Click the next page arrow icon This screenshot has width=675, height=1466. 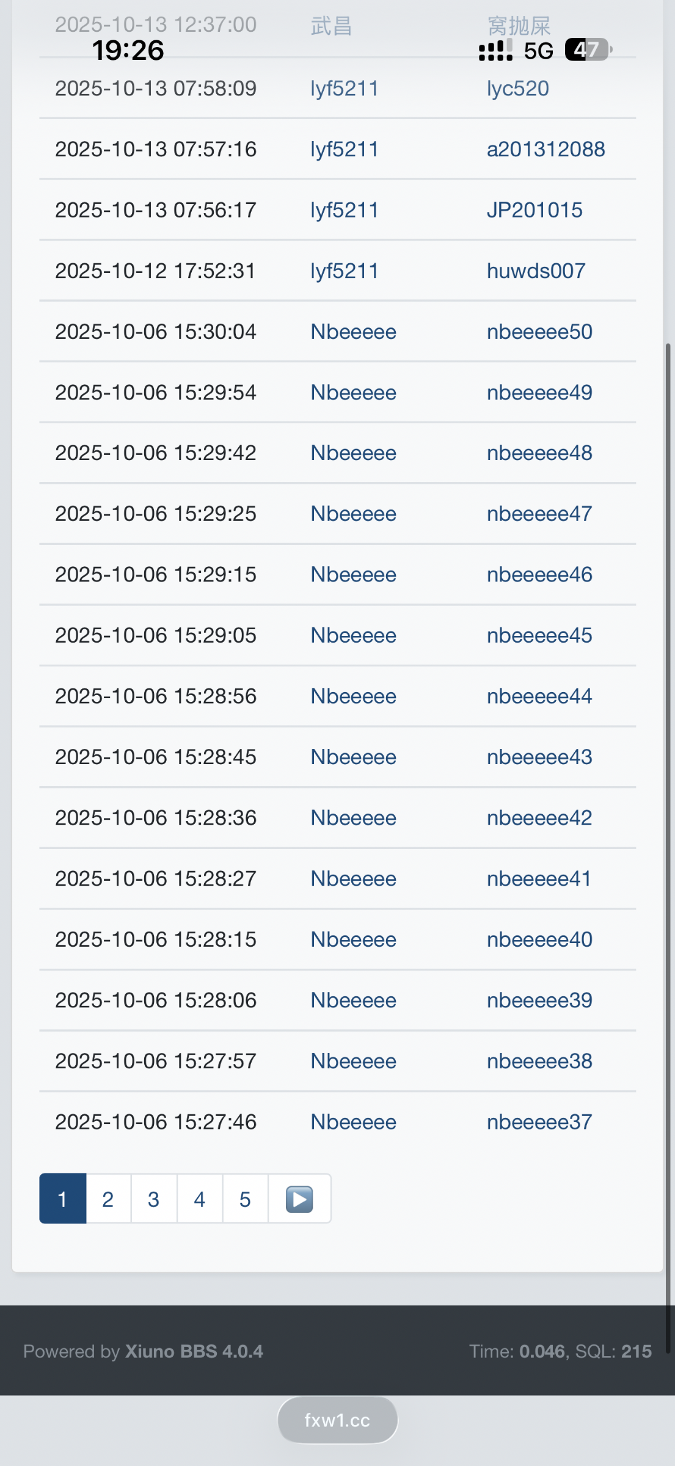click(x=299, y=1199)
